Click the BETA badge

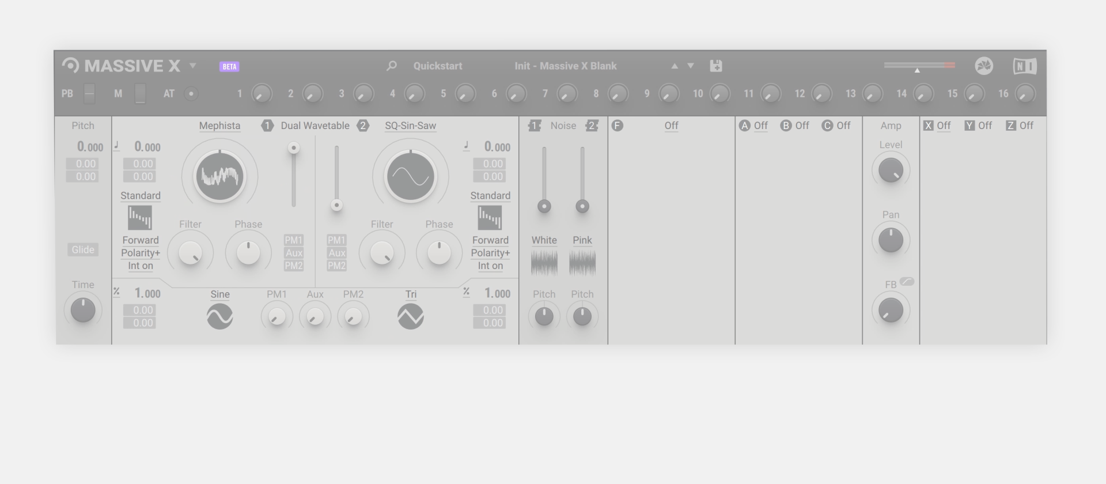229,67
